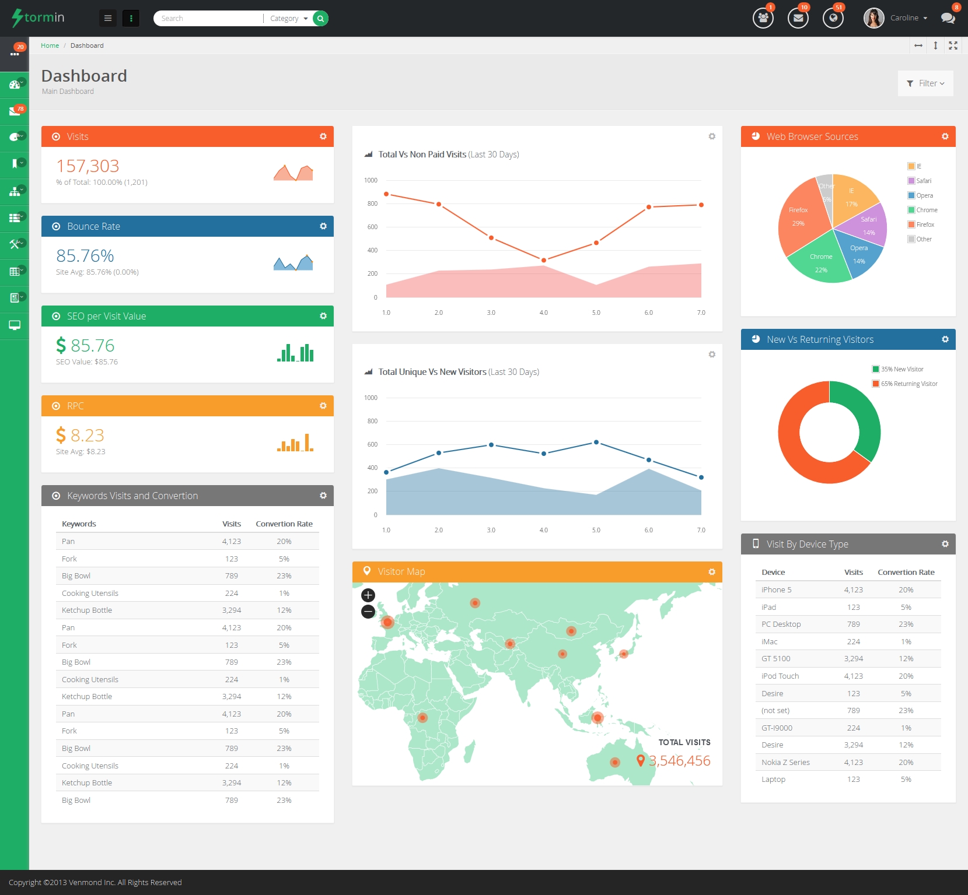Click the Firefox legend color swatch
The height and width of the screenshot is (895, 968).
(x=911, y=224)
